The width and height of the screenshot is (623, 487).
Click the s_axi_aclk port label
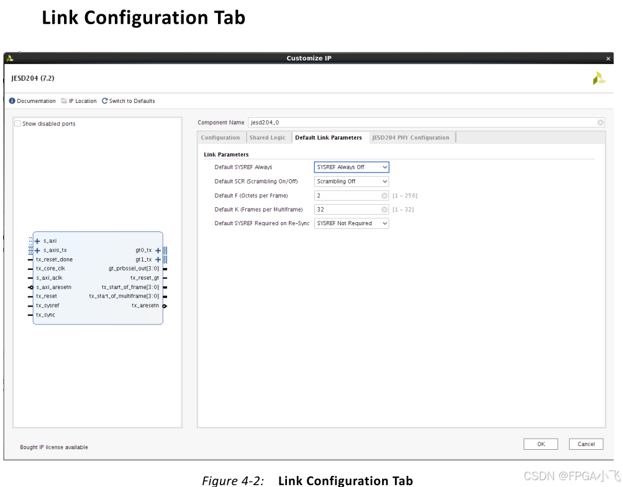pos(49,278)
